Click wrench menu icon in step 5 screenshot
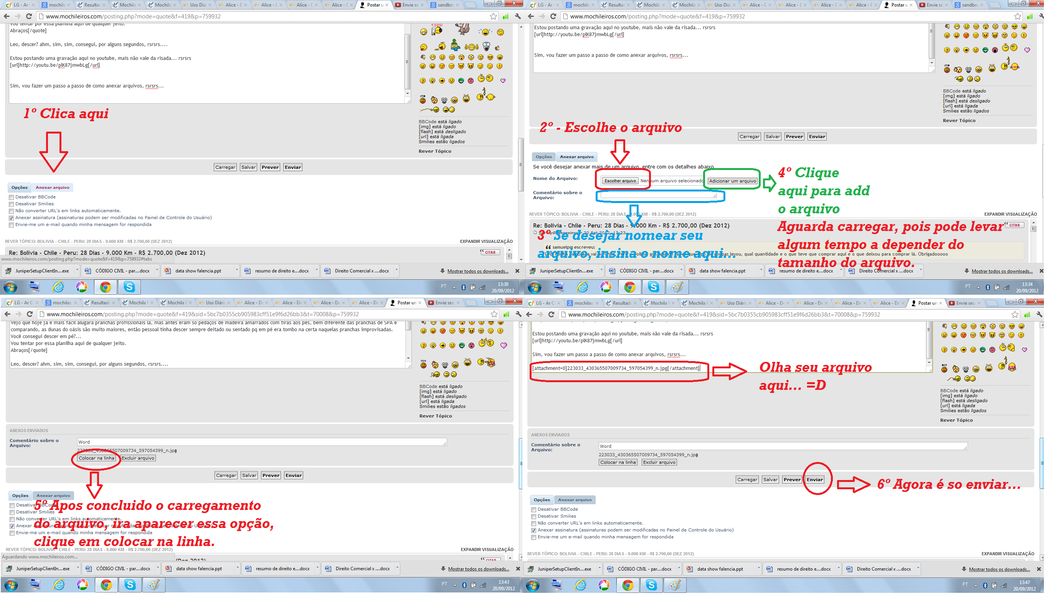This screenshot has height=594, width=1047. (519, 314)
